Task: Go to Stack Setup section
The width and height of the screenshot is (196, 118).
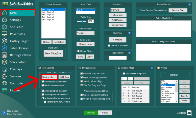Action: tap(18, 62)
